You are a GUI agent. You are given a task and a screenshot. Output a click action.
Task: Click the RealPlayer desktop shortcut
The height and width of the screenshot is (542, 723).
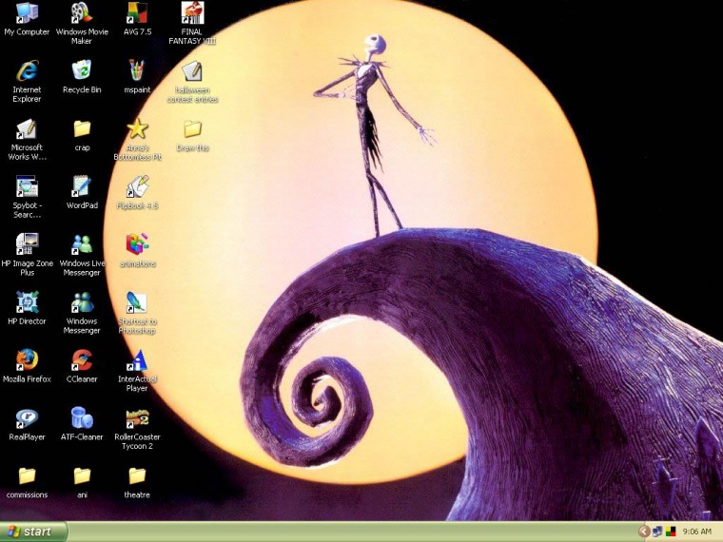click(x=27, y=418)
